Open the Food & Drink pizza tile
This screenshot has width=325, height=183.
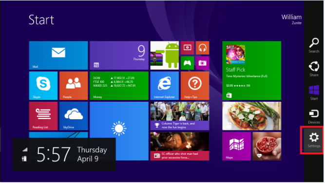pyautogui.click(x=251, y=116)
